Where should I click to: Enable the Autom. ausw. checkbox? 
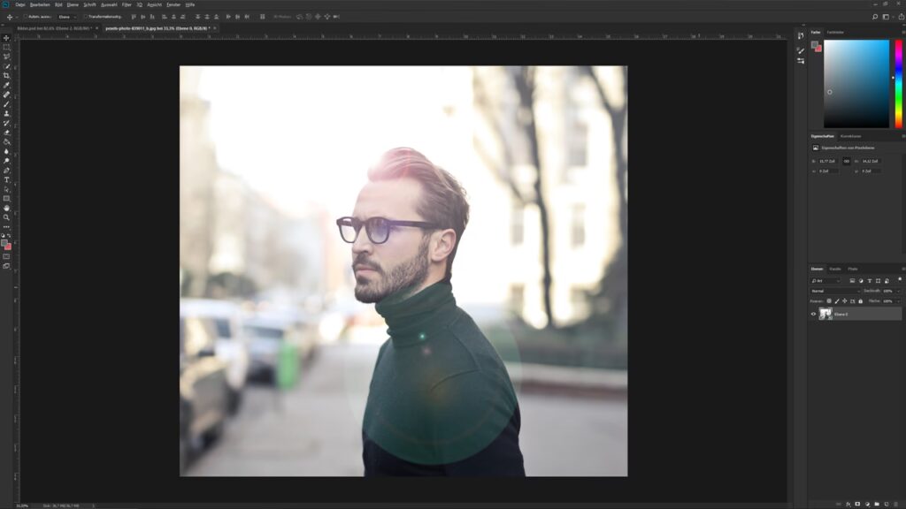(26, 16)
